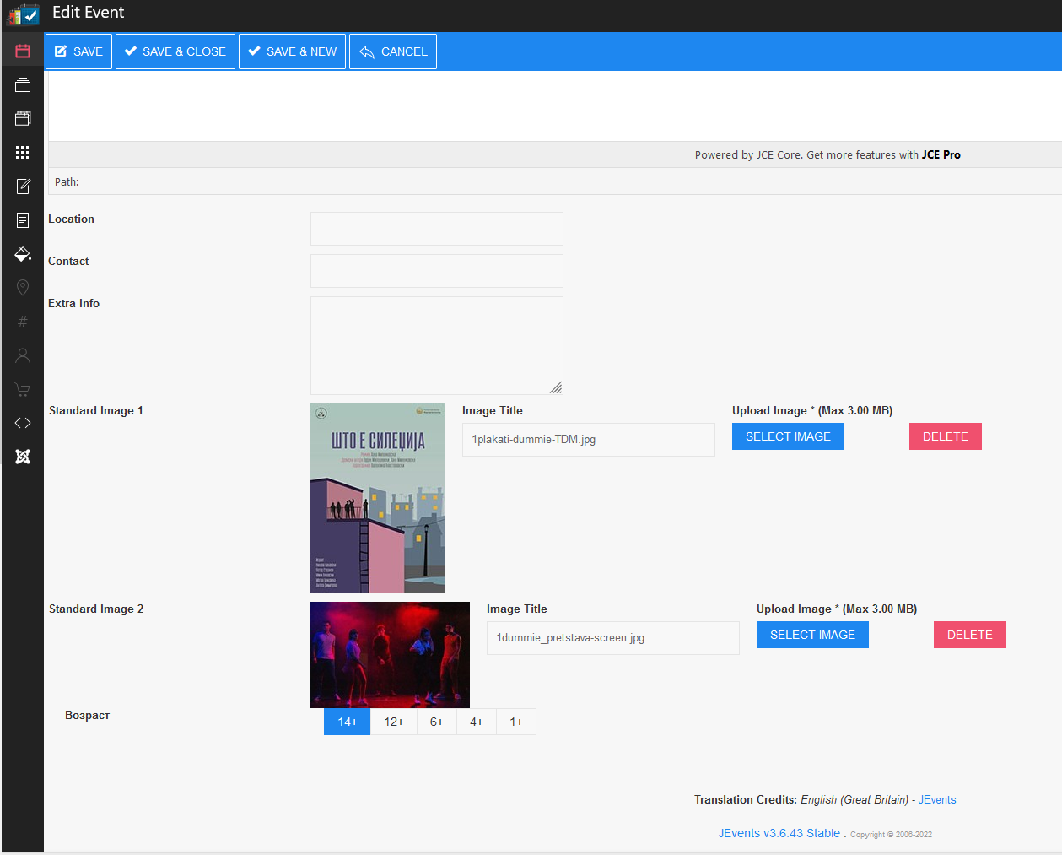Focus the Contact input field
This screenshot has height=855, width=1062.
tap(437, 271)
